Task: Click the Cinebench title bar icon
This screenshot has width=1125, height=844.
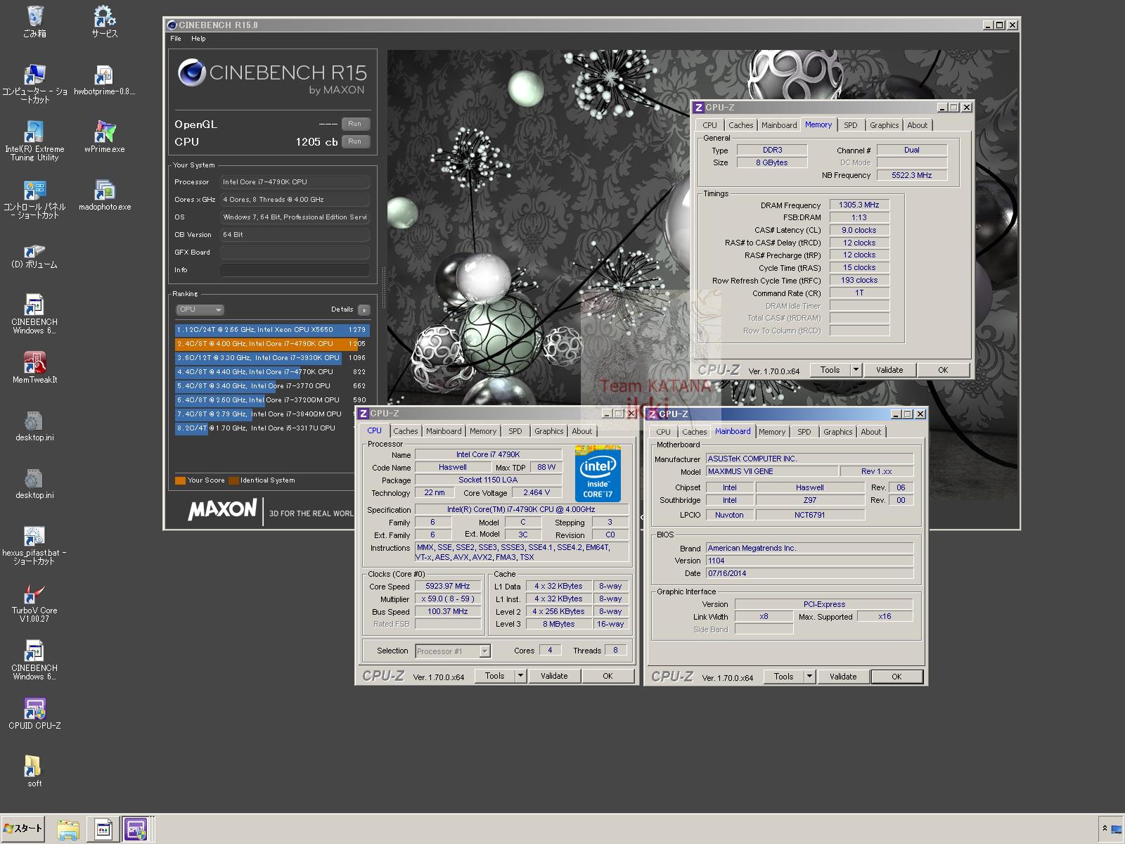Action: coord(172,25)
